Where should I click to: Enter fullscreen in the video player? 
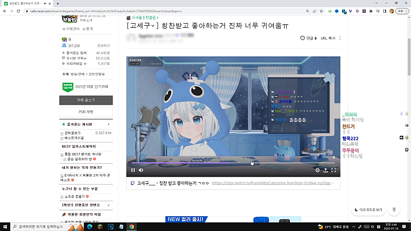[333, 170]
